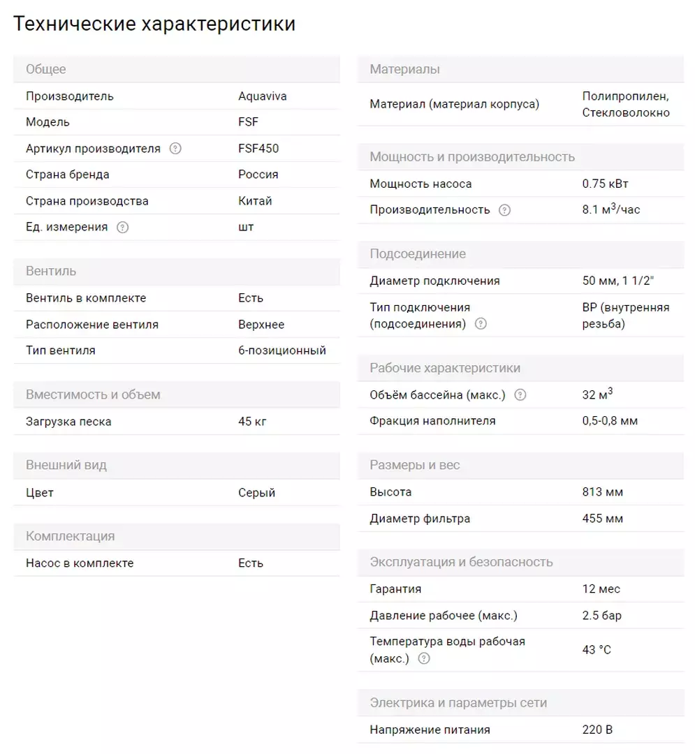Viewport: 695px width, 754px height.
Task: Click the FSF450 article value
Action: point(258,149)
